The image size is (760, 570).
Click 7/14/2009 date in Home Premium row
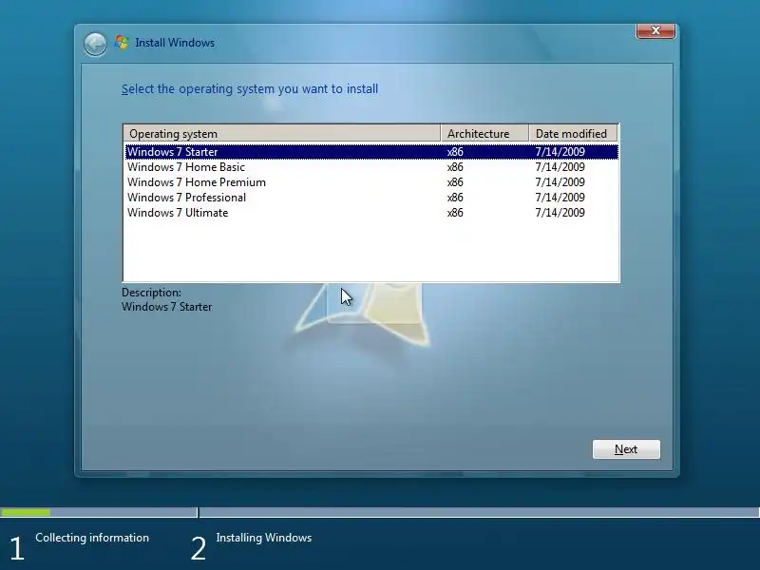point(560,182)
